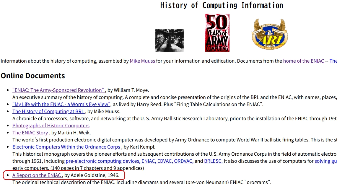Click the 'Online Documents' heading
The image size is (337, 184).
(x=33, y=76)
